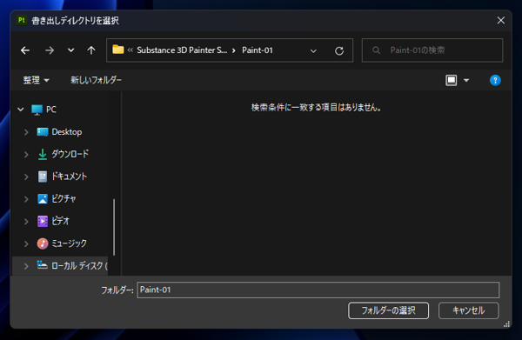Expand the ビデオ tree node
Screen dimensions: 522x340
tap(26, 221)
